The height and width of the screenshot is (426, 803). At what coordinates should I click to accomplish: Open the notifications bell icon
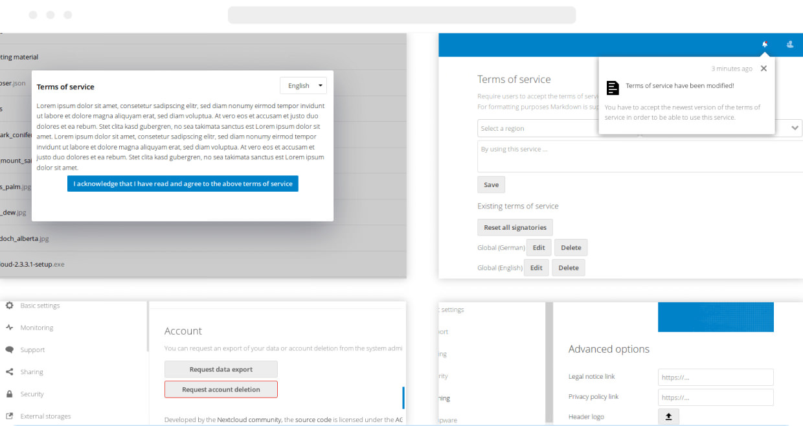[765, 44]
